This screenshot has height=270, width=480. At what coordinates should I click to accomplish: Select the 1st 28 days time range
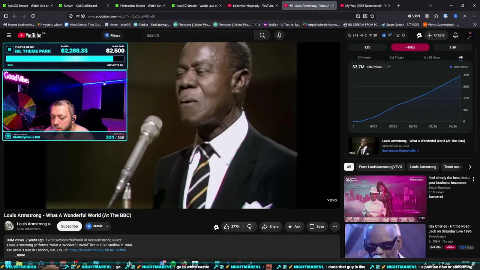click(x=431, y=57)
